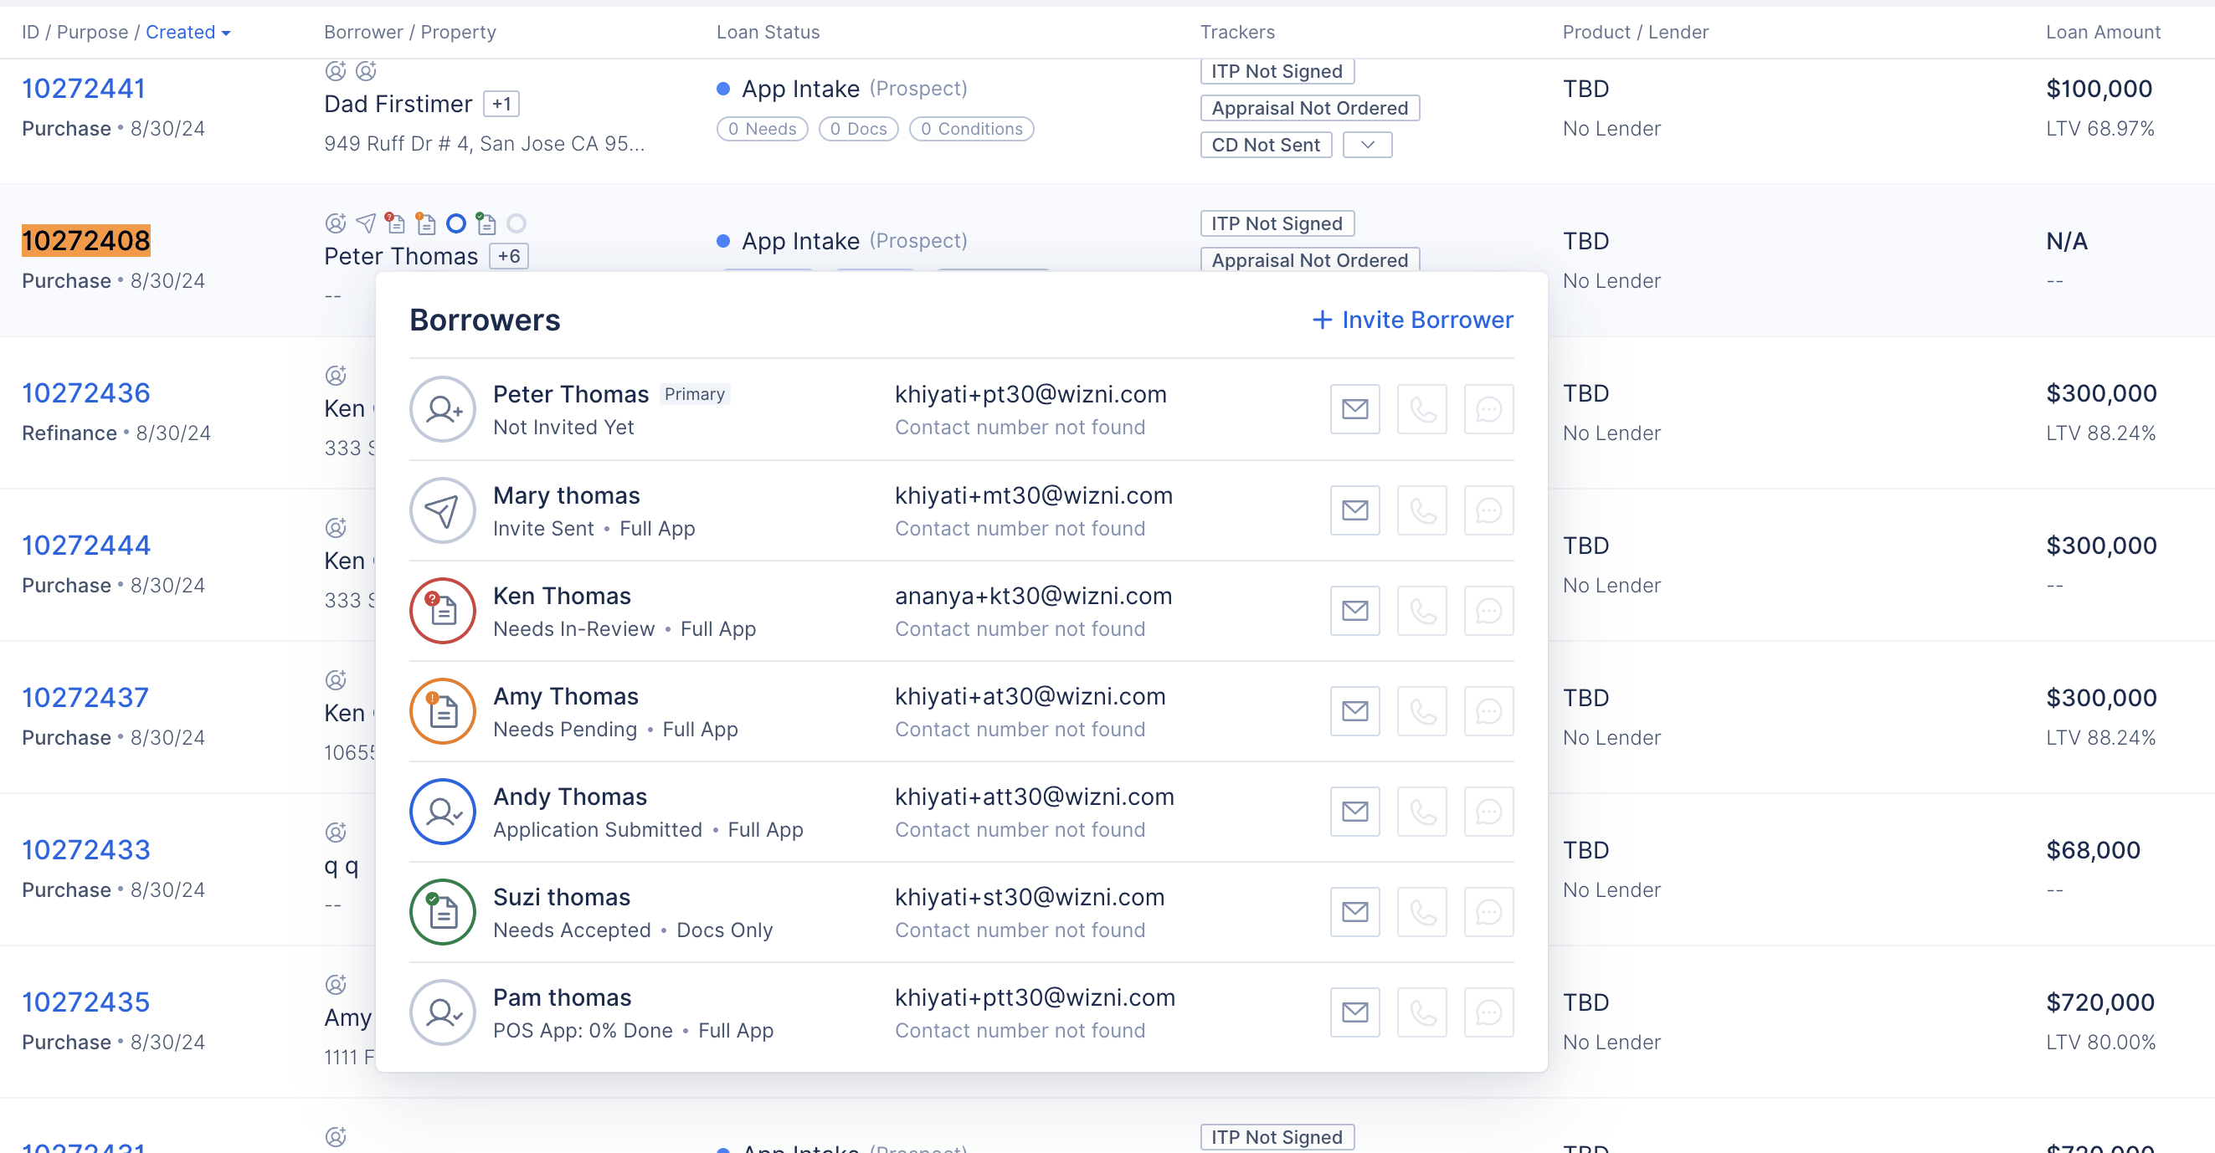Click phone icon for Mary thomas
Image resolution: width=2215 pixels, height=1153 pixels.
[1421, 510]
